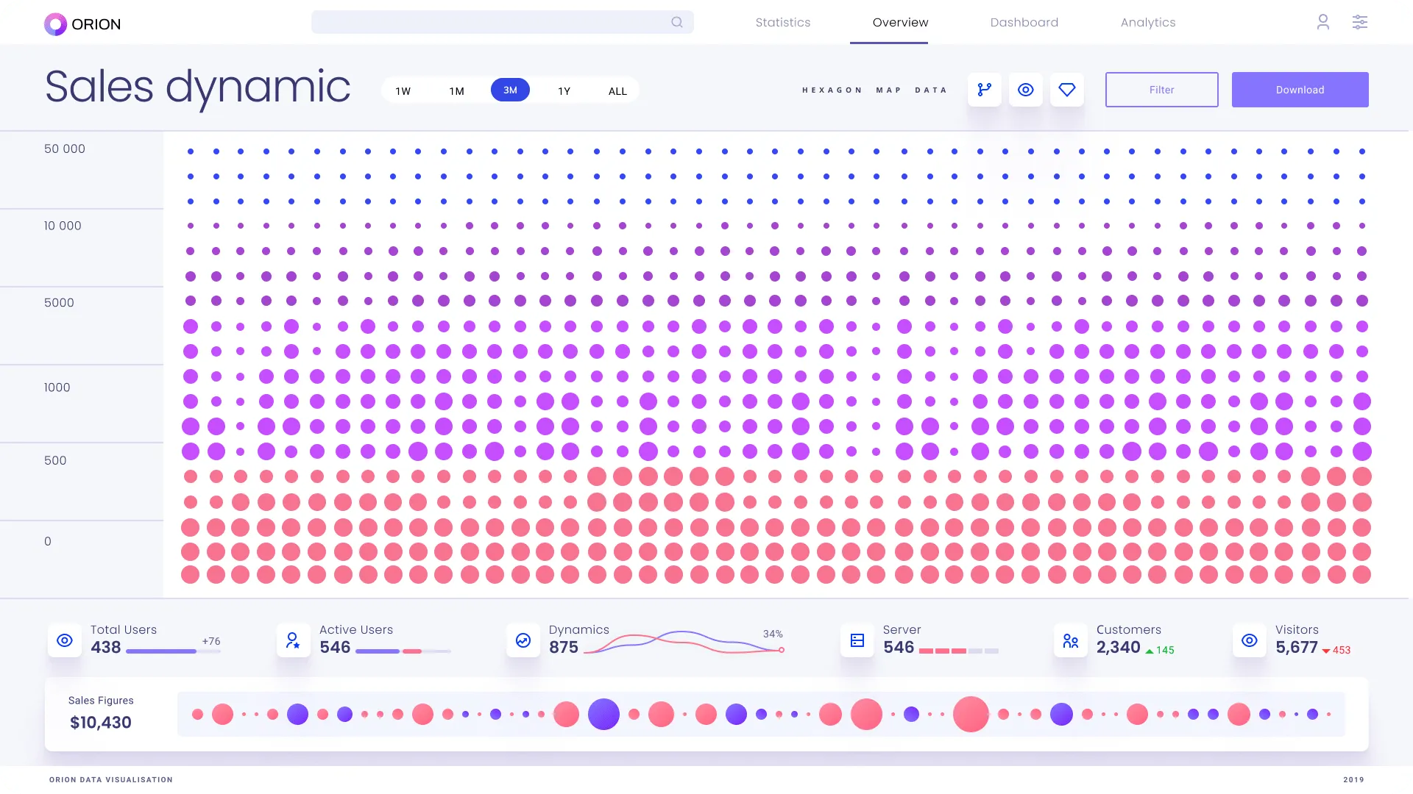Viewport: 1413px width, 794px height.
Task: Switch to the 1Y time range
Action: click(564, 90)
